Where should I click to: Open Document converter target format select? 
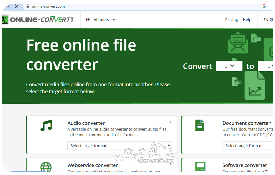coord(248,146)
